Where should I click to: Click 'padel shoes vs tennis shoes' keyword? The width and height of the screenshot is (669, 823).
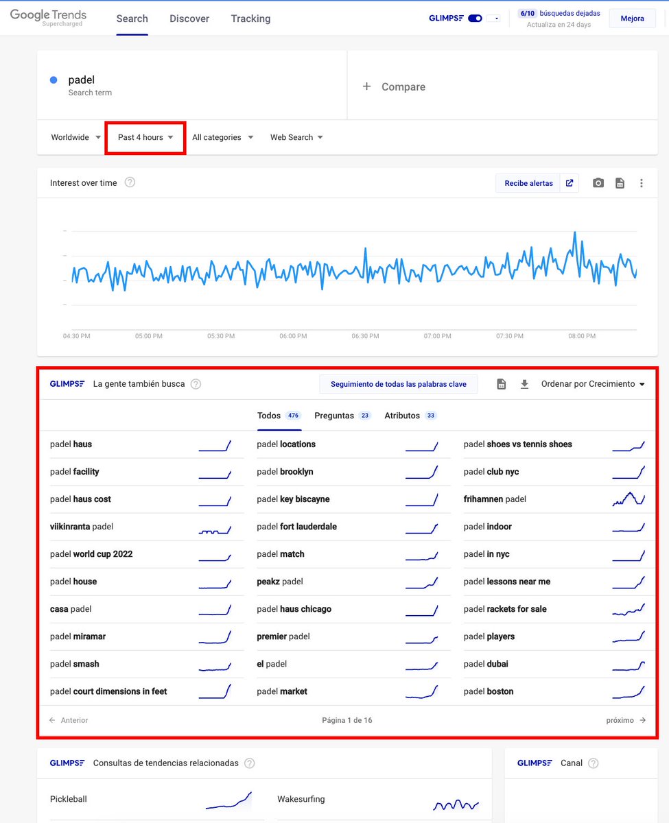pyautogui.click(x=518, y=444)
